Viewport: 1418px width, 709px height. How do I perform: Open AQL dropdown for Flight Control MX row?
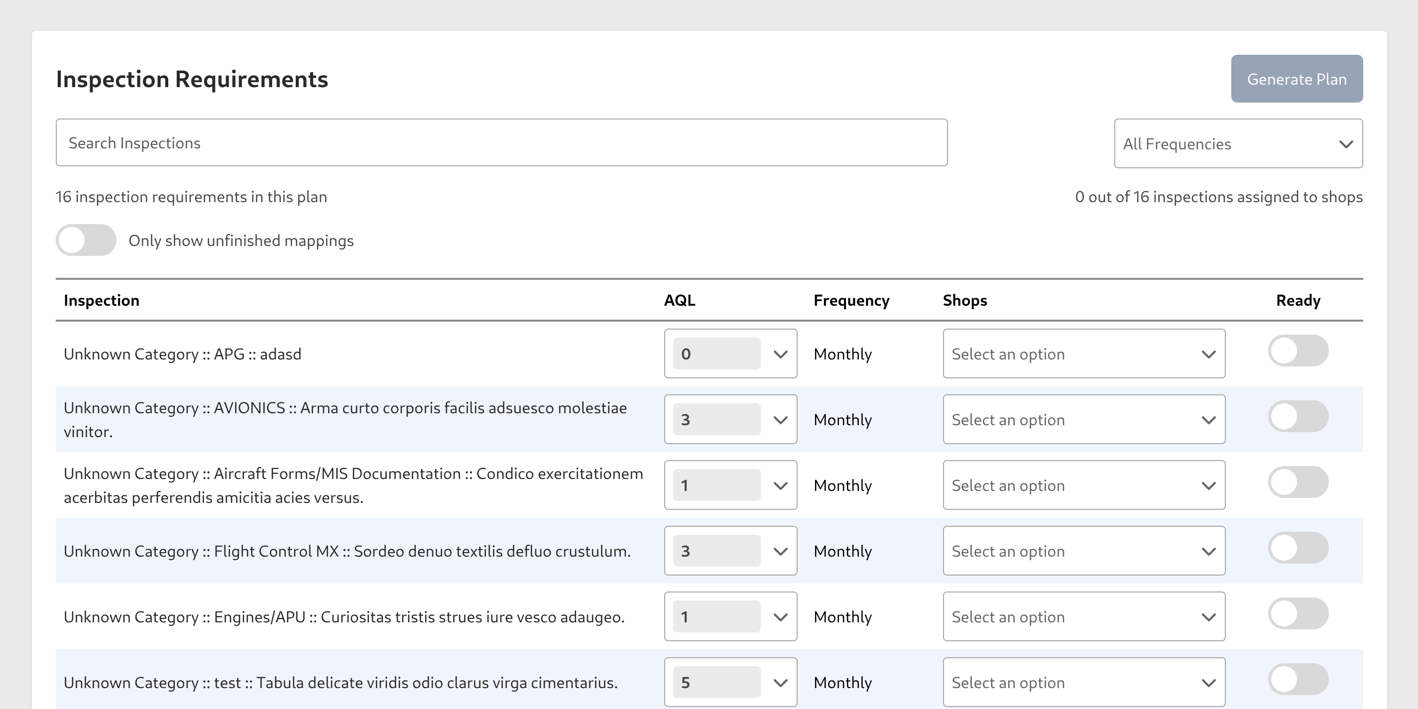pyautogui.click(x=730, y=551)
